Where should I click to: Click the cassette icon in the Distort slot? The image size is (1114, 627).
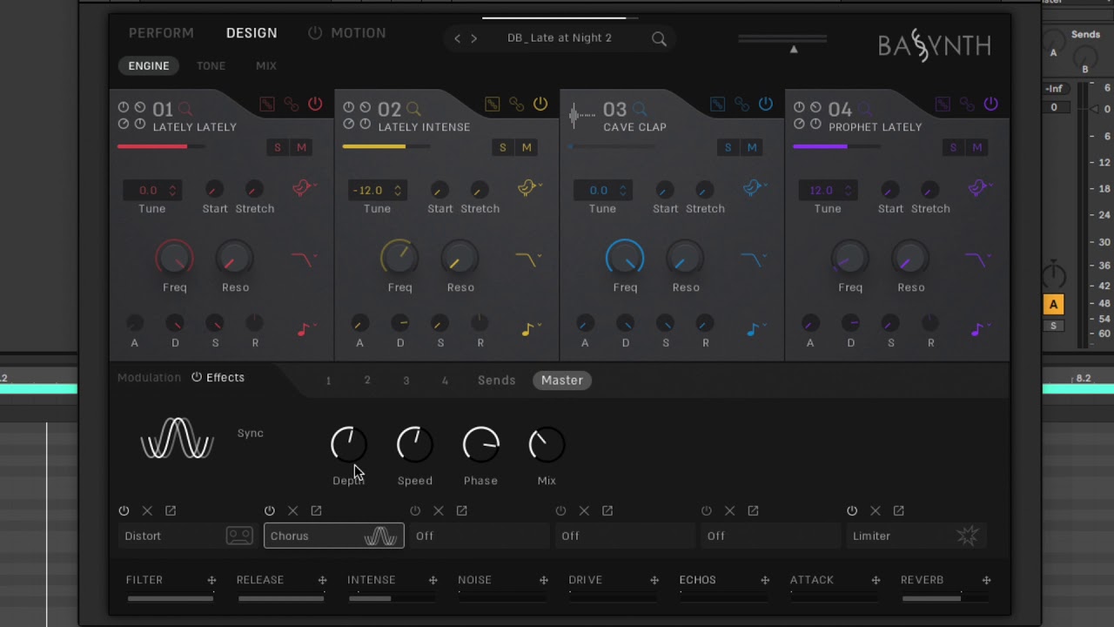pos(239,536)
